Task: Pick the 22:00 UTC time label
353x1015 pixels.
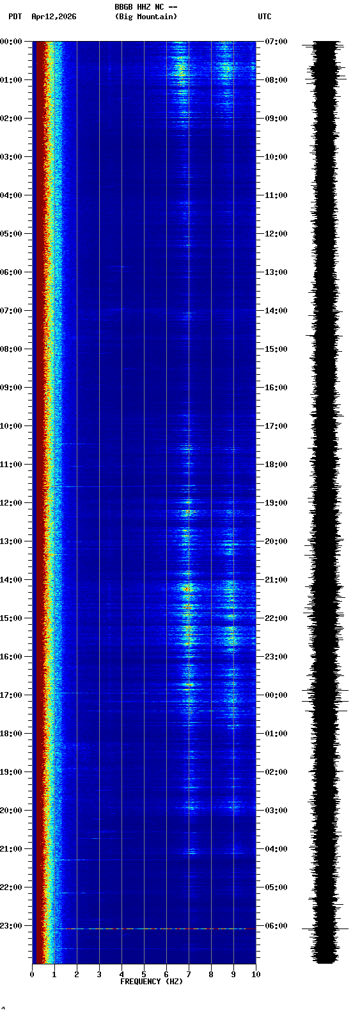Action: pos(276,618)
